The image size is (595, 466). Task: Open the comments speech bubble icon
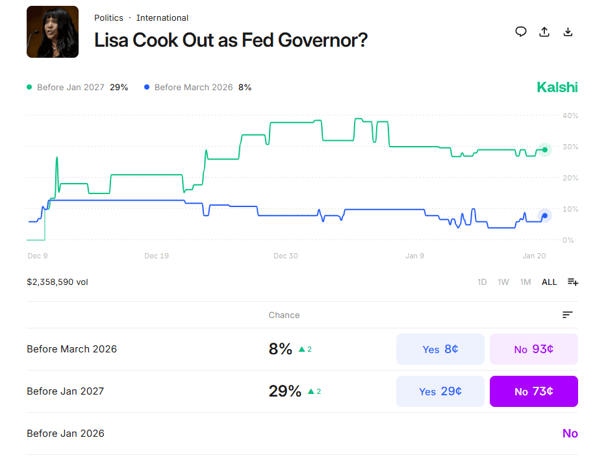(521, 32)
